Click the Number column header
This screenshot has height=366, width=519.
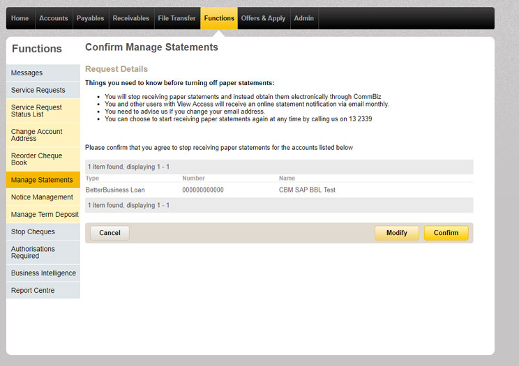tap(193, 178)
